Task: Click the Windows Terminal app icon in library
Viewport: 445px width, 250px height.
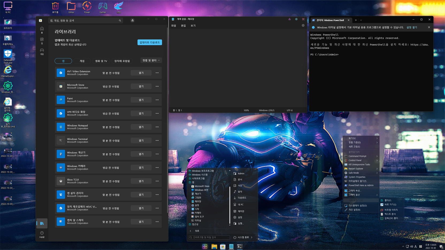Action: click(x=61, y=140)
